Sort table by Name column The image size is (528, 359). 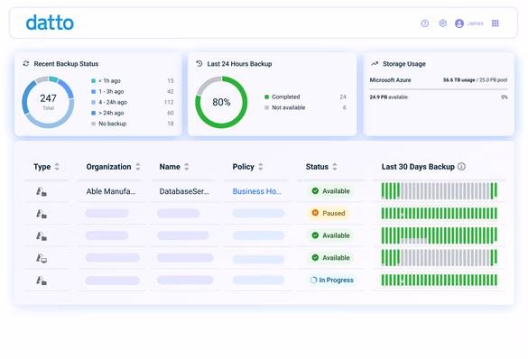[187, 167]
